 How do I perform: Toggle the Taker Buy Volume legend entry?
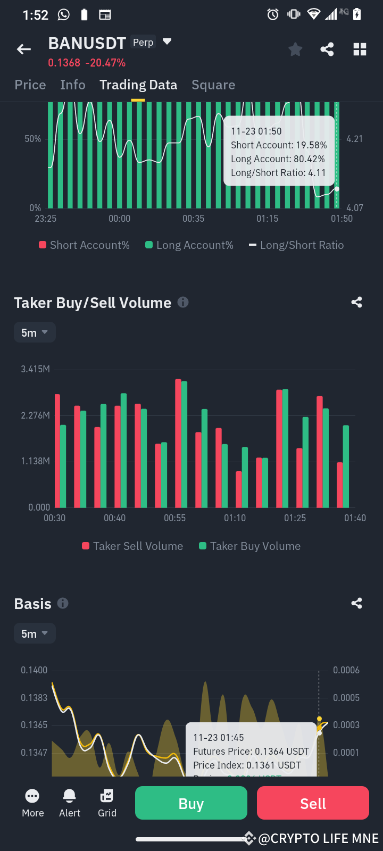[x=249, y=546]
